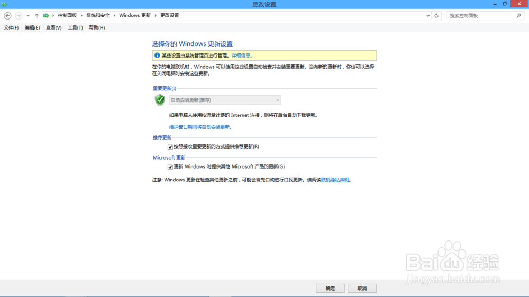Open the 工具(T) menu

pos(75,27)
